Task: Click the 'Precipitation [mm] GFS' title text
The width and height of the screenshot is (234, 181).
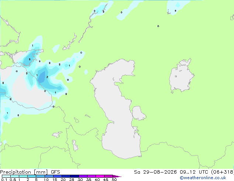Action: [x=30, y=172]
